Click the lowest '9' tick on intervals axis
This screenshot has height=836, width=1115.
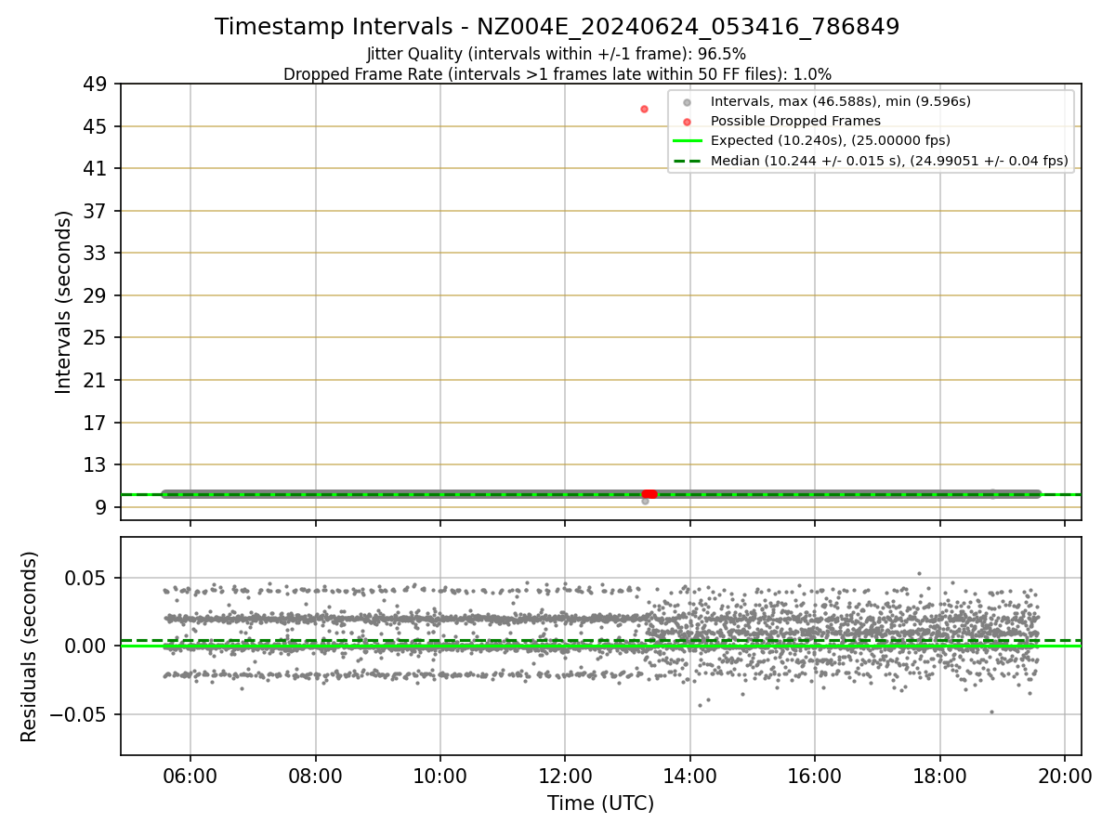pyautogui.click(x=103, y=507)
